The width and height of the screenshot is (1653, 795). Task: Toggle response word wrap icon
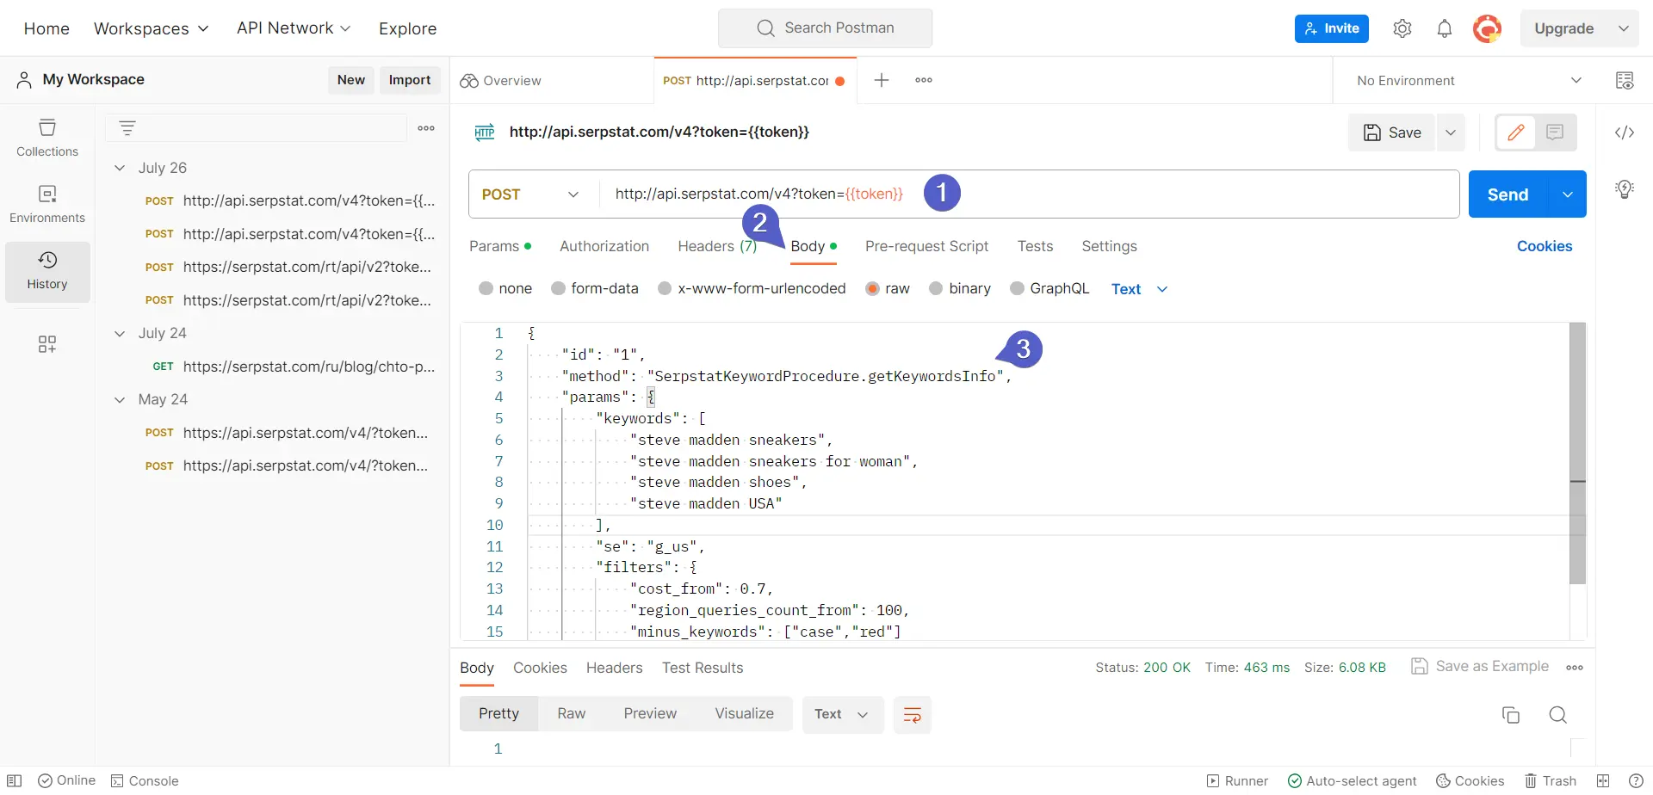click(x=913, y=715)
